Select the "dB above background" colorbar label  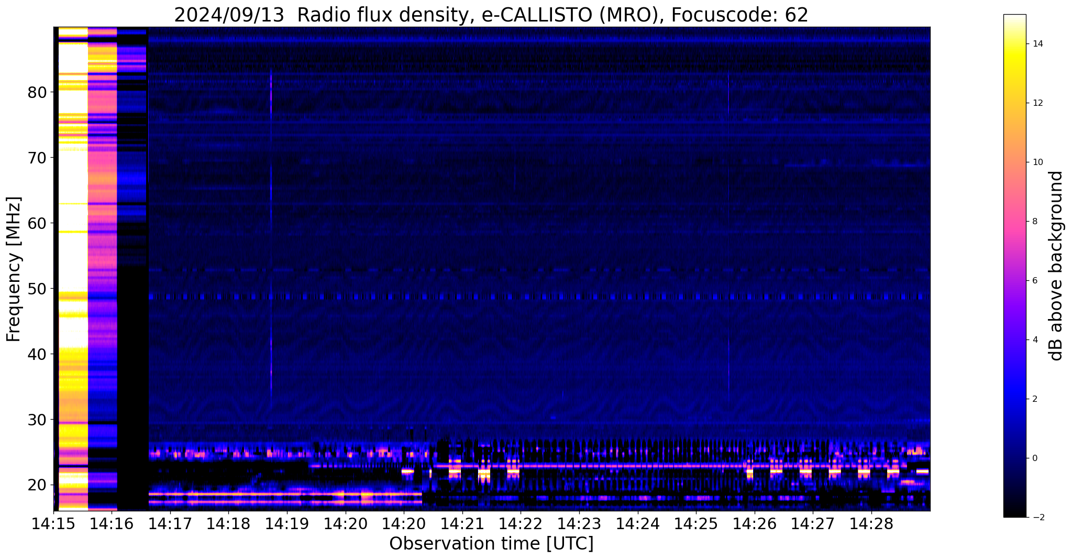coord(1056,266)
